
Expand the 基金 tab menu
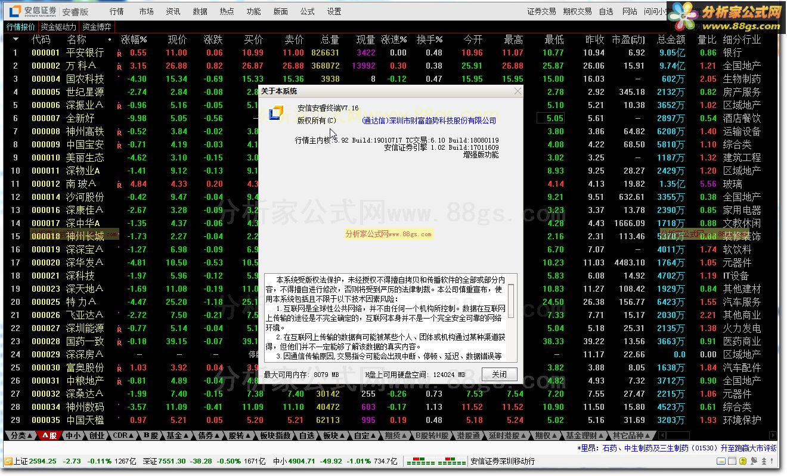pos(178,435)
